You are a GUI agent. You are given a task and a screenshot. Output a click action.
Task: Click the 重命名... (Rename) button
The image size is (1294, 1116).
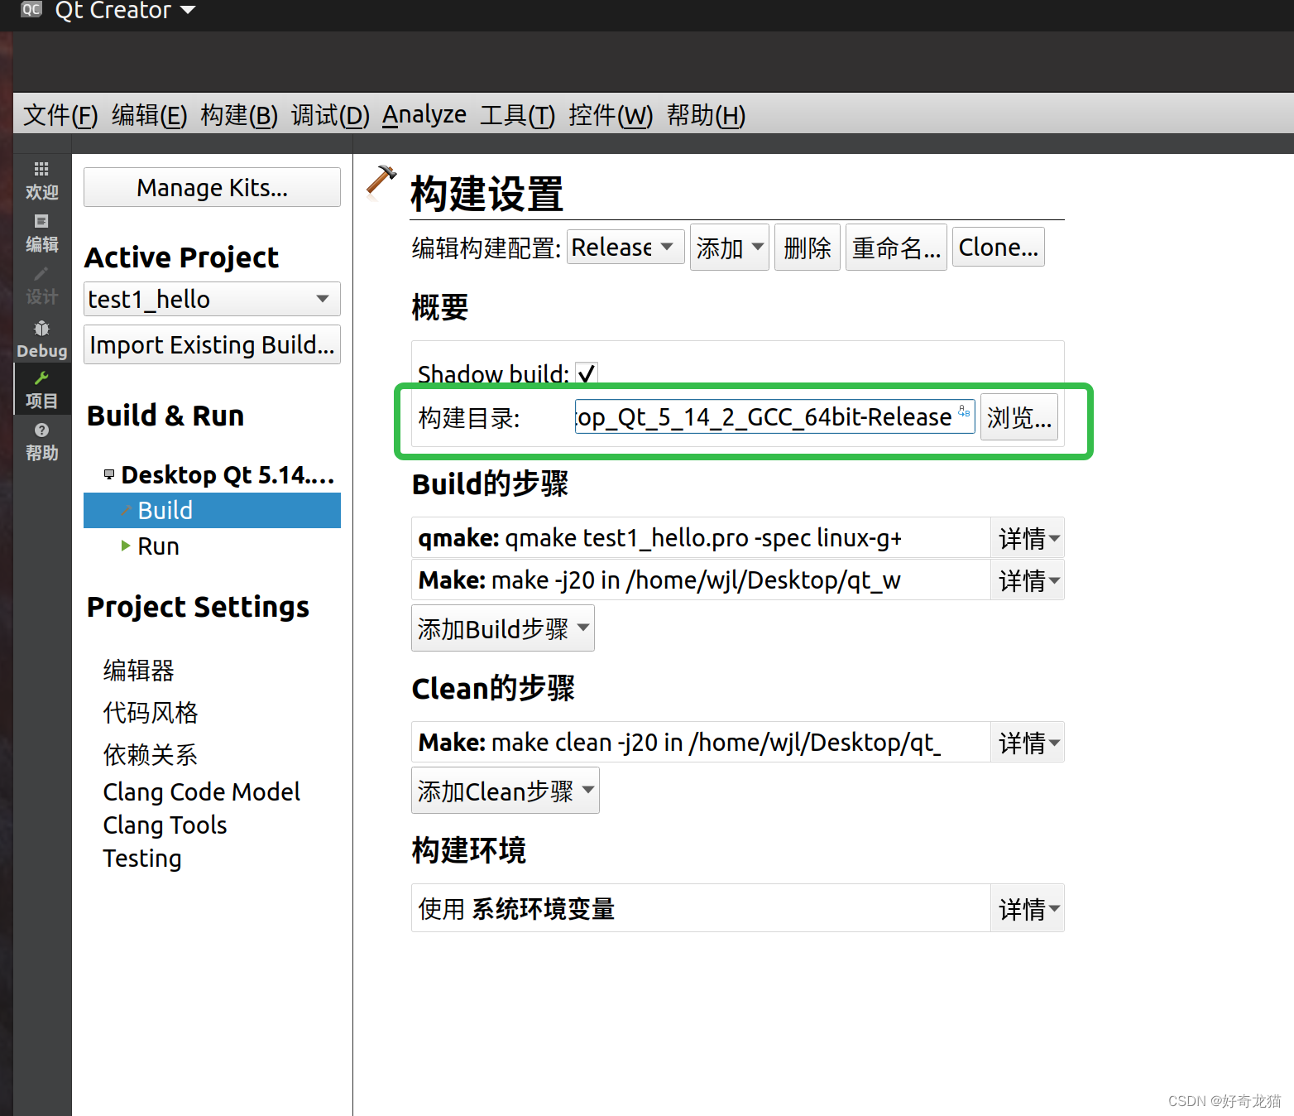coord(896,248)
